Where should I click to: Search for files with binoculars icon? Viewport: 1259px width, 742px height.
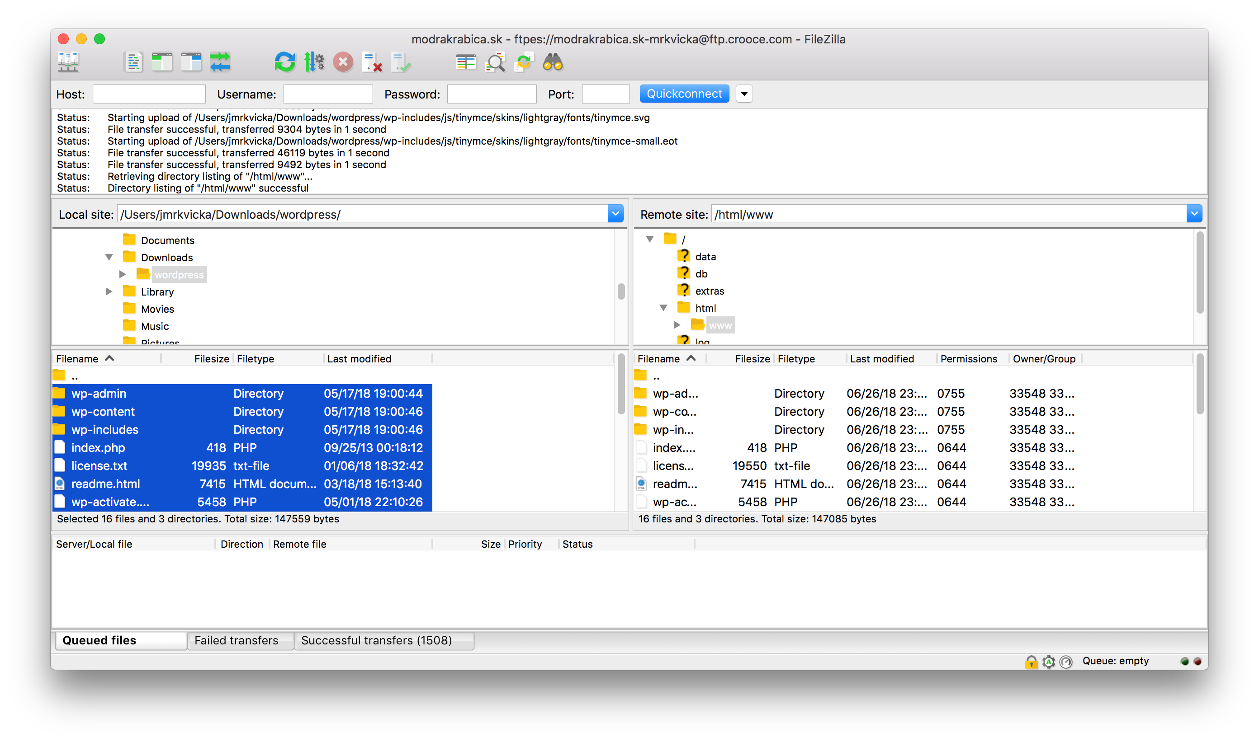point(553,62)
